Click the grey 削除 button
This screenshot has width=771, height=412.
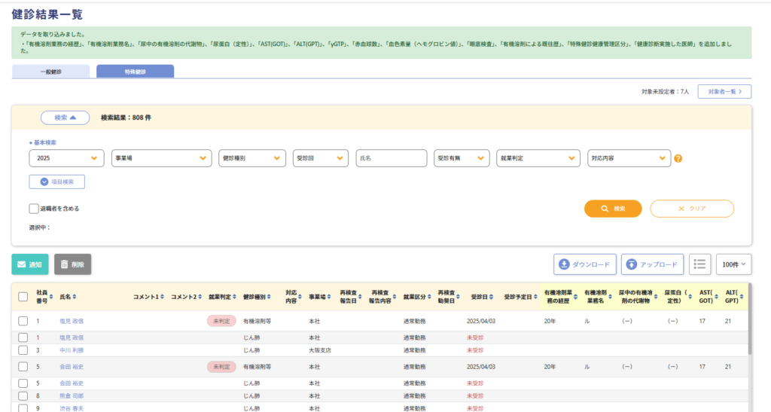(x=73, y=264)
